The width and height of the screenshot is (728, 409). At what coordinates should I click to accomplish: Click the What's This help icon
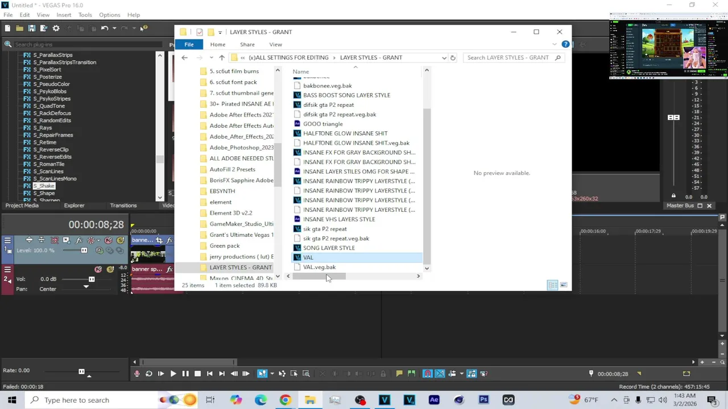144,28
